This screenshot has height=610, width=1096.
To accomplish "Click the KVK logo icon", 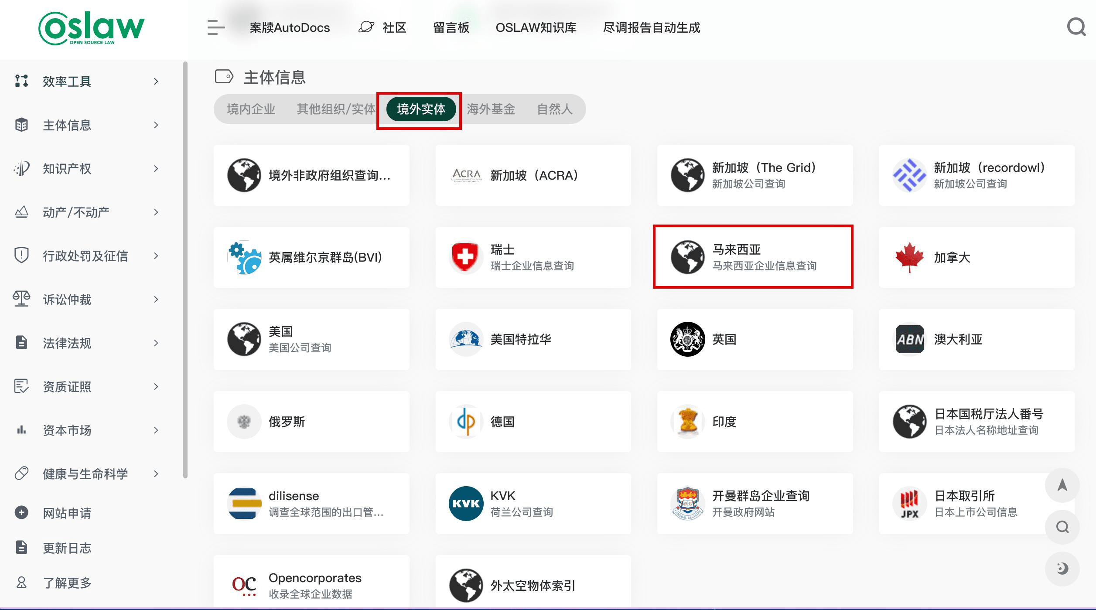I will [466, 504].
